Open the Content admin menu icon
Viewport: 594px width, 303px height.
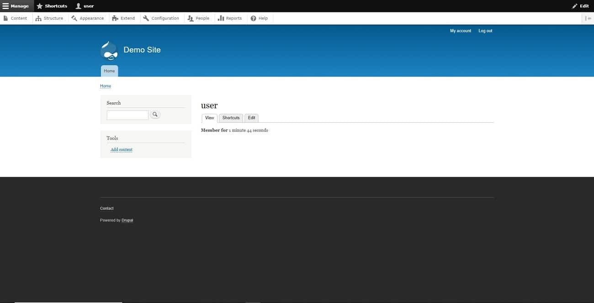pyautogui.click(x=5, y=18)
